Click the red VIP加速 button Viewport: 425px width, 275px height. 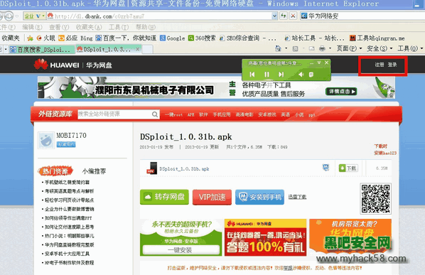click(212, 197)
